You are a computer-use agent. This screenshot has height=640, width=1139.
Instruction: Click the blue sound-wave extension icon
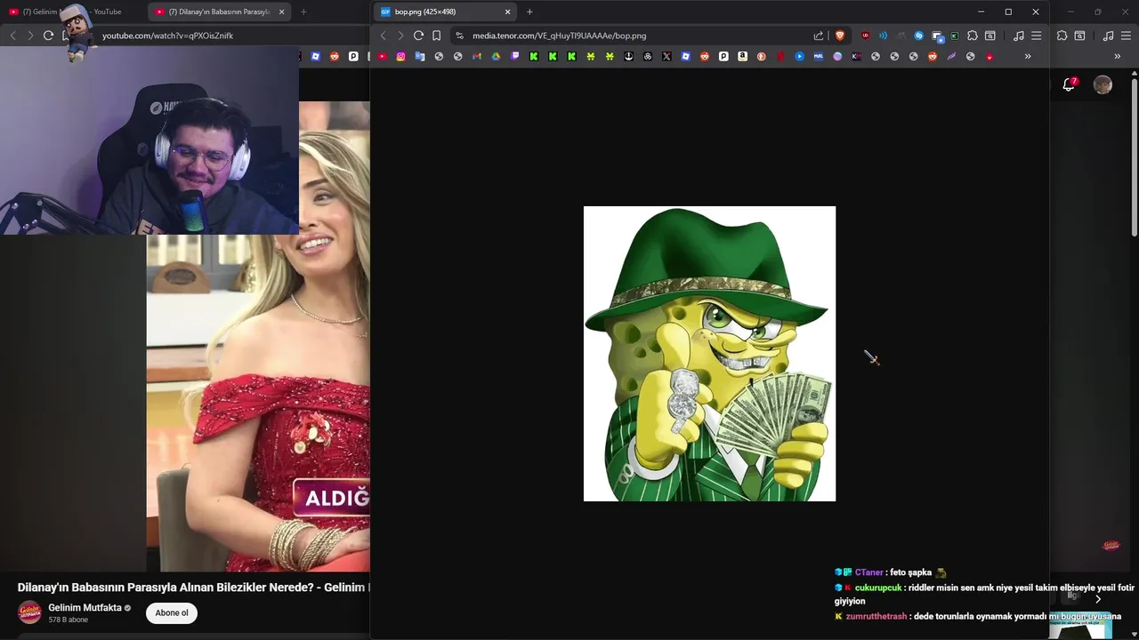[883, 36]
